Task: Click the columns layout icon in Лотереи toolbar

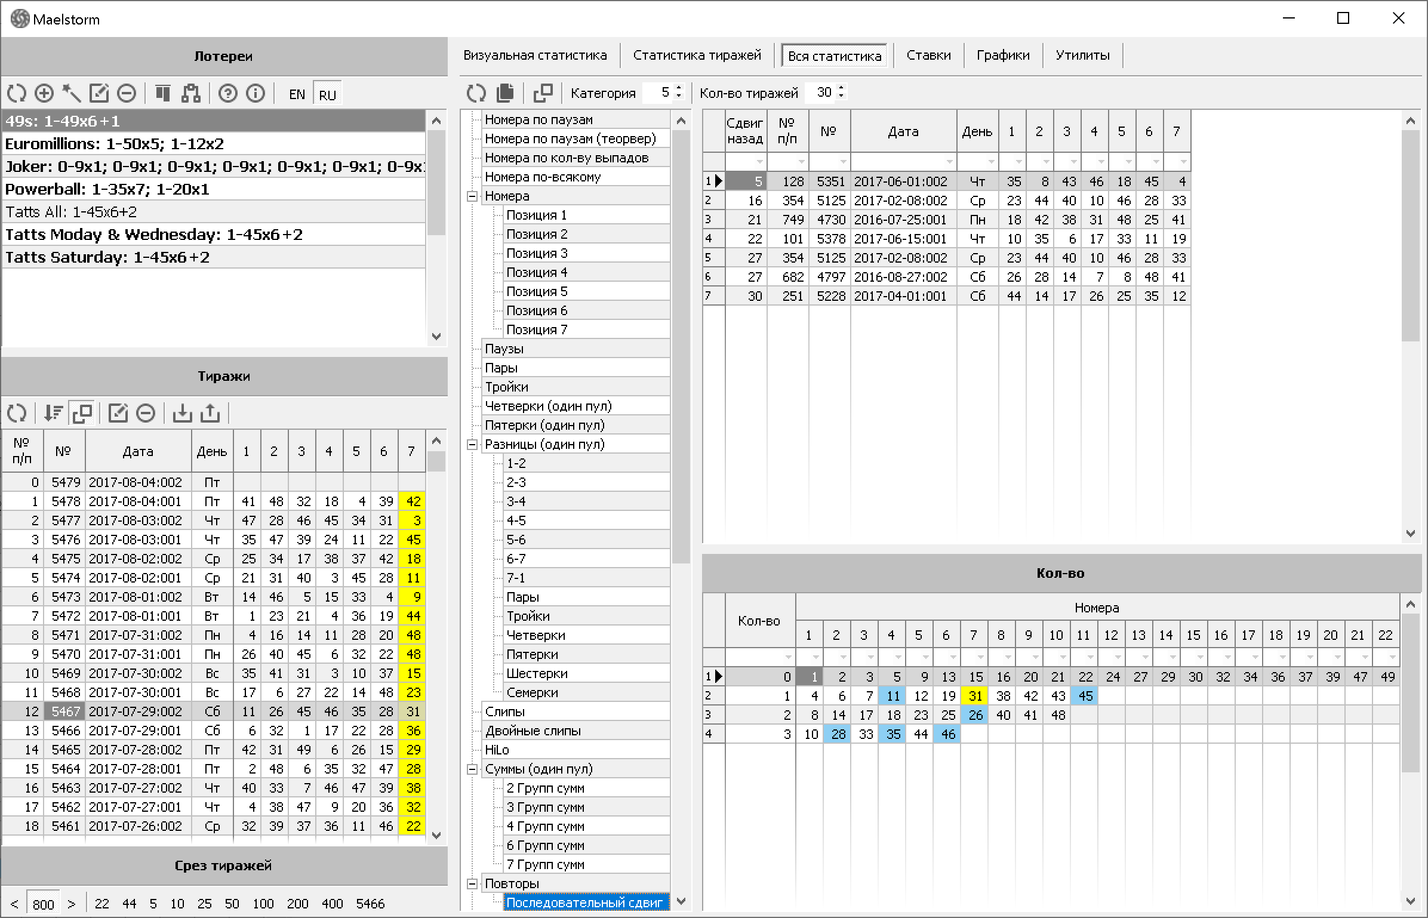Action: point(162,94)
